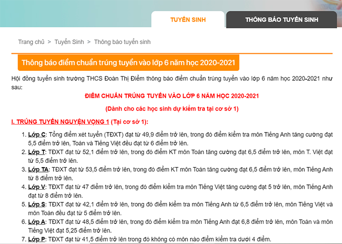Click the orange announcement title banner
Screen dimensions: 342x244
[x=128, y=63]
